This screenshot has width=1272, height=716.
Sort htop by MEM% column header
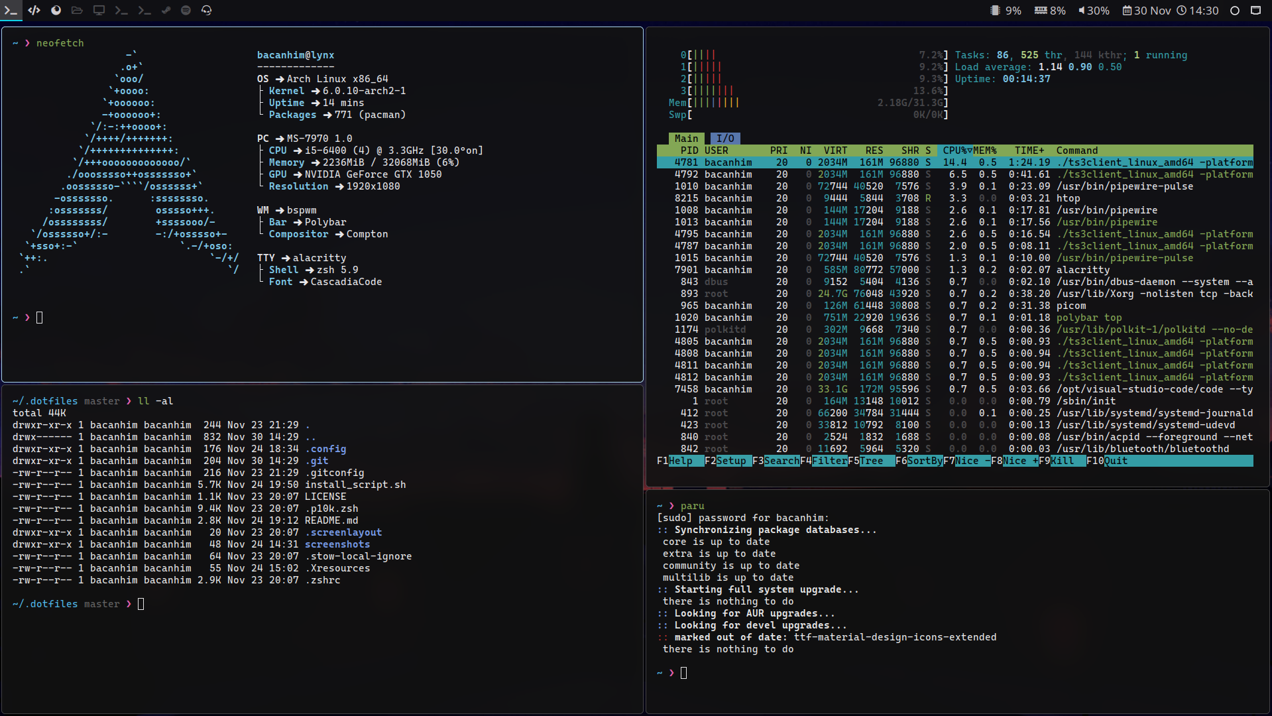[985, 150]
